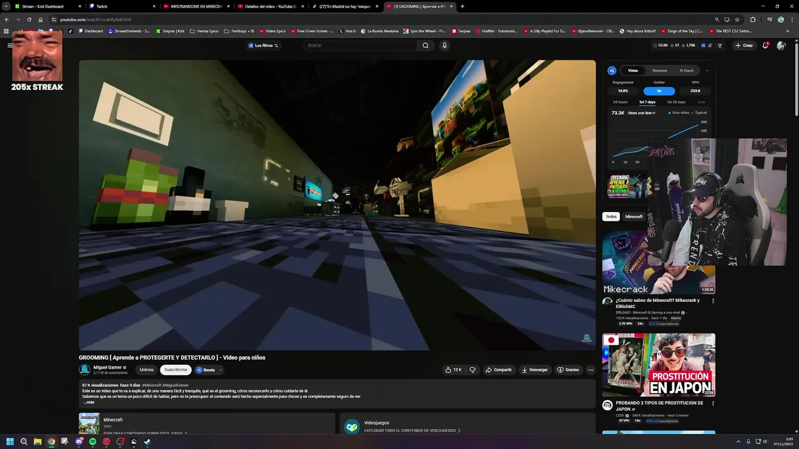Go back in browser history
This screenshot has height=449, width=799.
6,19
